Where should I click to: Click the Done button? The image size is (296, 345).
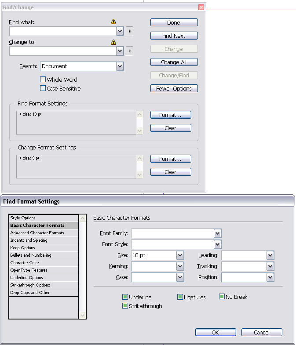click(x=174, y=22)
